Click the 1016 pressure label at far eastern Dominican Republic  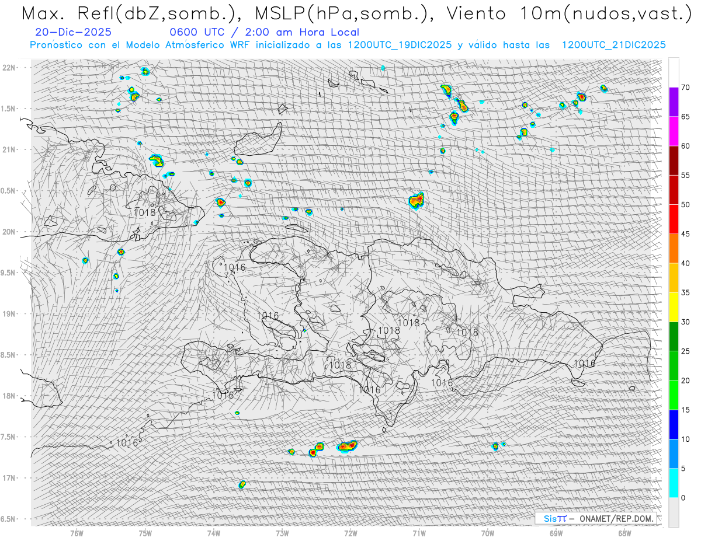tap(584, 364)
